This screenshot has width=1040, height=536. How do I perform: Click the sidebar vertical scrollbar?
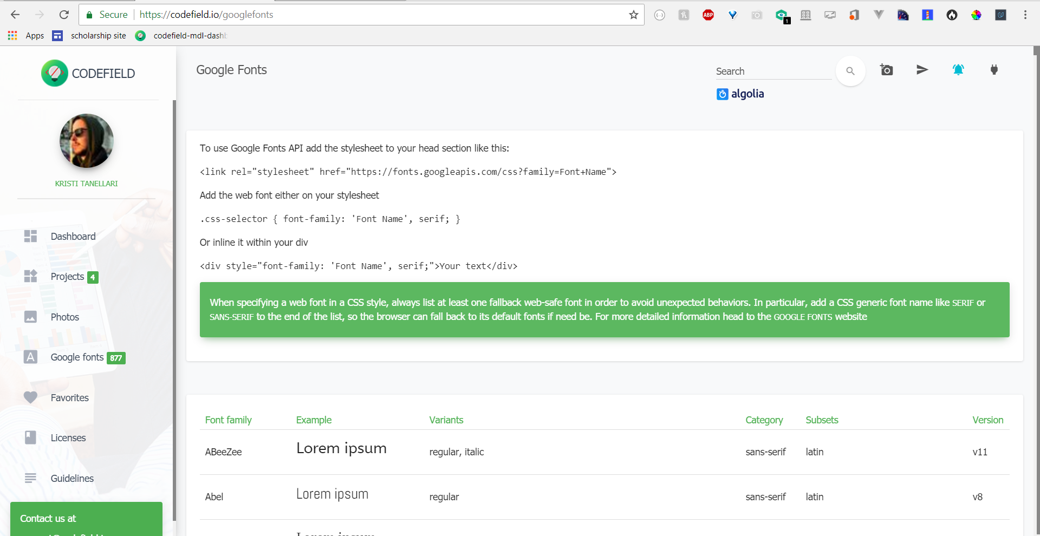click(x=174, y=310)
